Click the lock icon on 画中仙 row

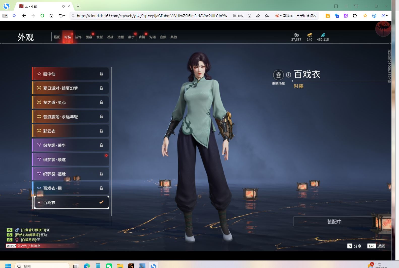coord(101,74)
